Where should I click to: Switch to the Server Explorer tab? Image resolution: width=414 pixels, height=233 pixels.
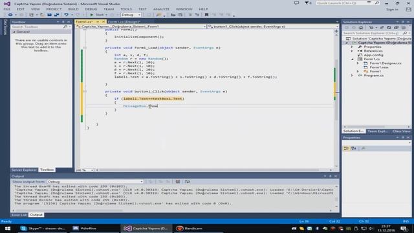point(24,170)
